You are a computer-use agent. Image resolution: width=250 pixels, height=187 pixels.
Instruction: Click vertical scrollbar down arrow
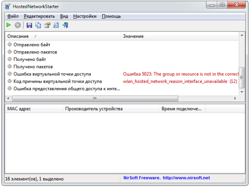pyautogui.click(x=242, y=92)
